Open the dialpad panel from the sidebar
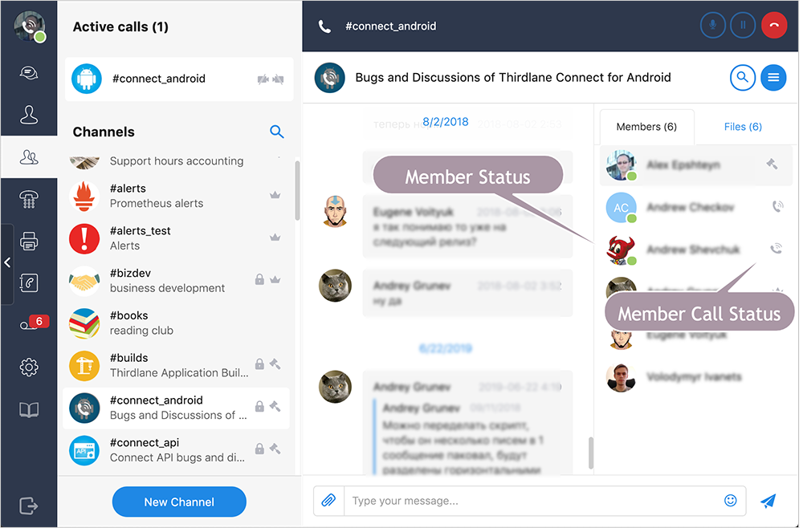The height and width of the screenshot is (528, 803). (x=29, y=197)
